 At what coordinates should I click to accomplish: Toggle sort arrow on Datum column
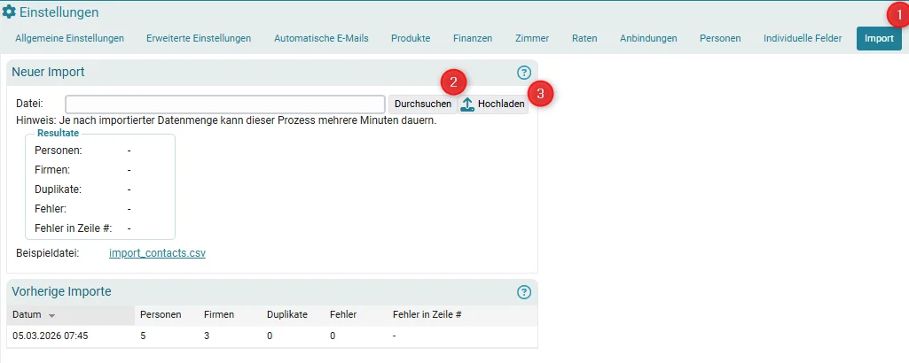coord(51,315)
